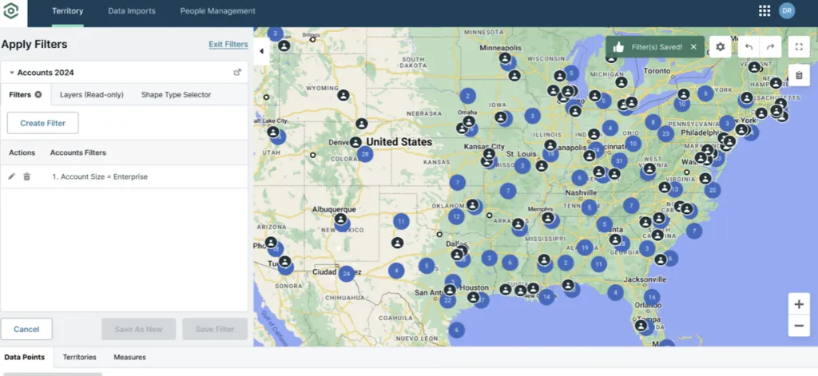The width and height of the screenshot is (818, 376).
Task: Open the Territory tab
Action: [67, 11]
